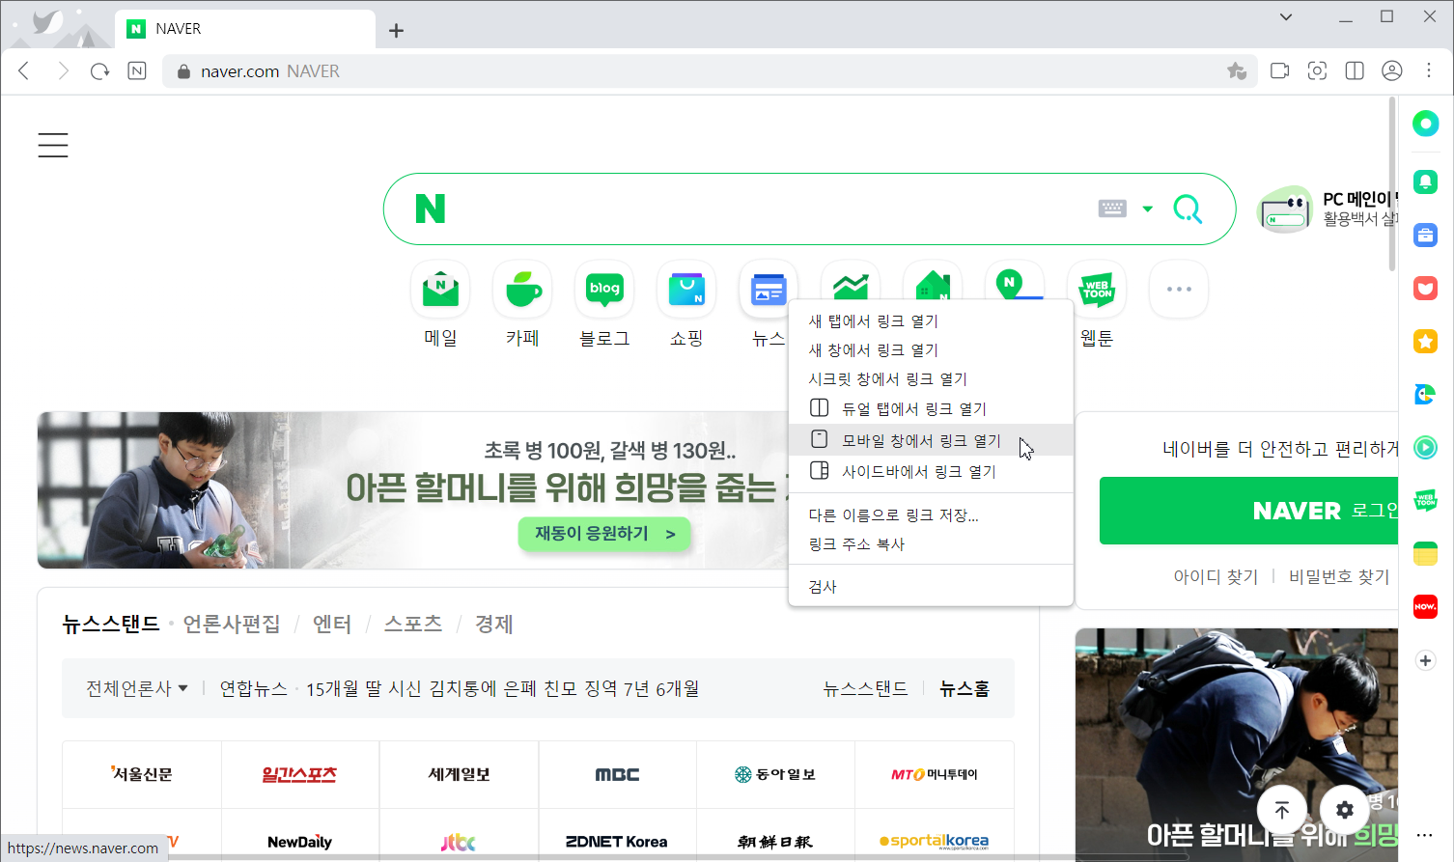Screen dimensions: 1454x862
Task: Click the NAVER 로그인 green button
Action: [x=1248, y=511]
